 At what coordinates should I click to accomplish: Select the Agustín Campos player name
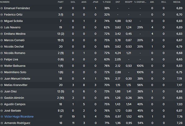[x=15, y=104]
